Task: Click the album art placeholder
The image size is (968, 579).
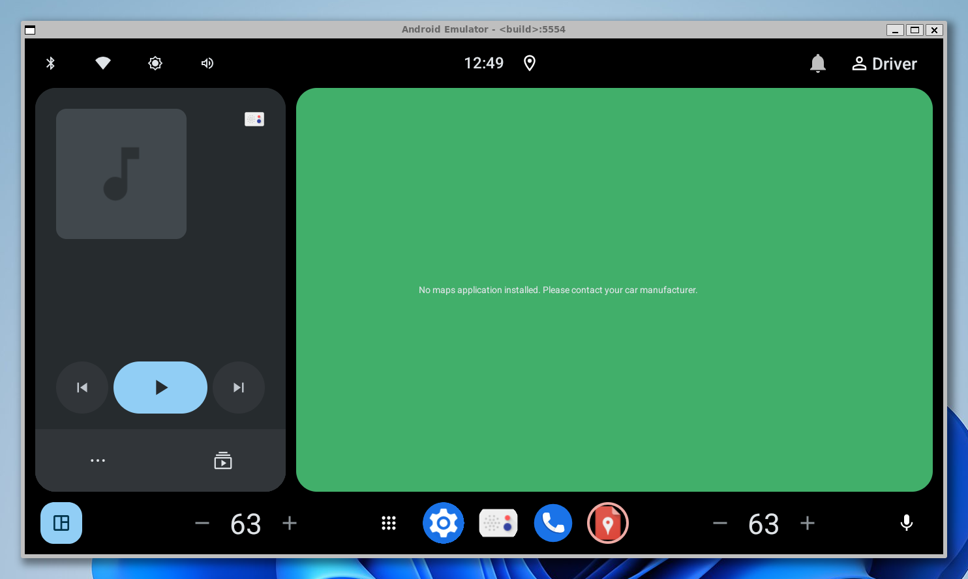Action: coord(121,174)
